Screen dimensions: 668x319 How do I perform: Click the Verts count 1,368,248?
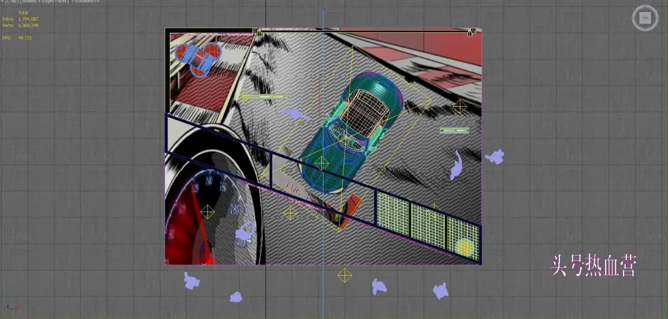(x=28, y=25)
